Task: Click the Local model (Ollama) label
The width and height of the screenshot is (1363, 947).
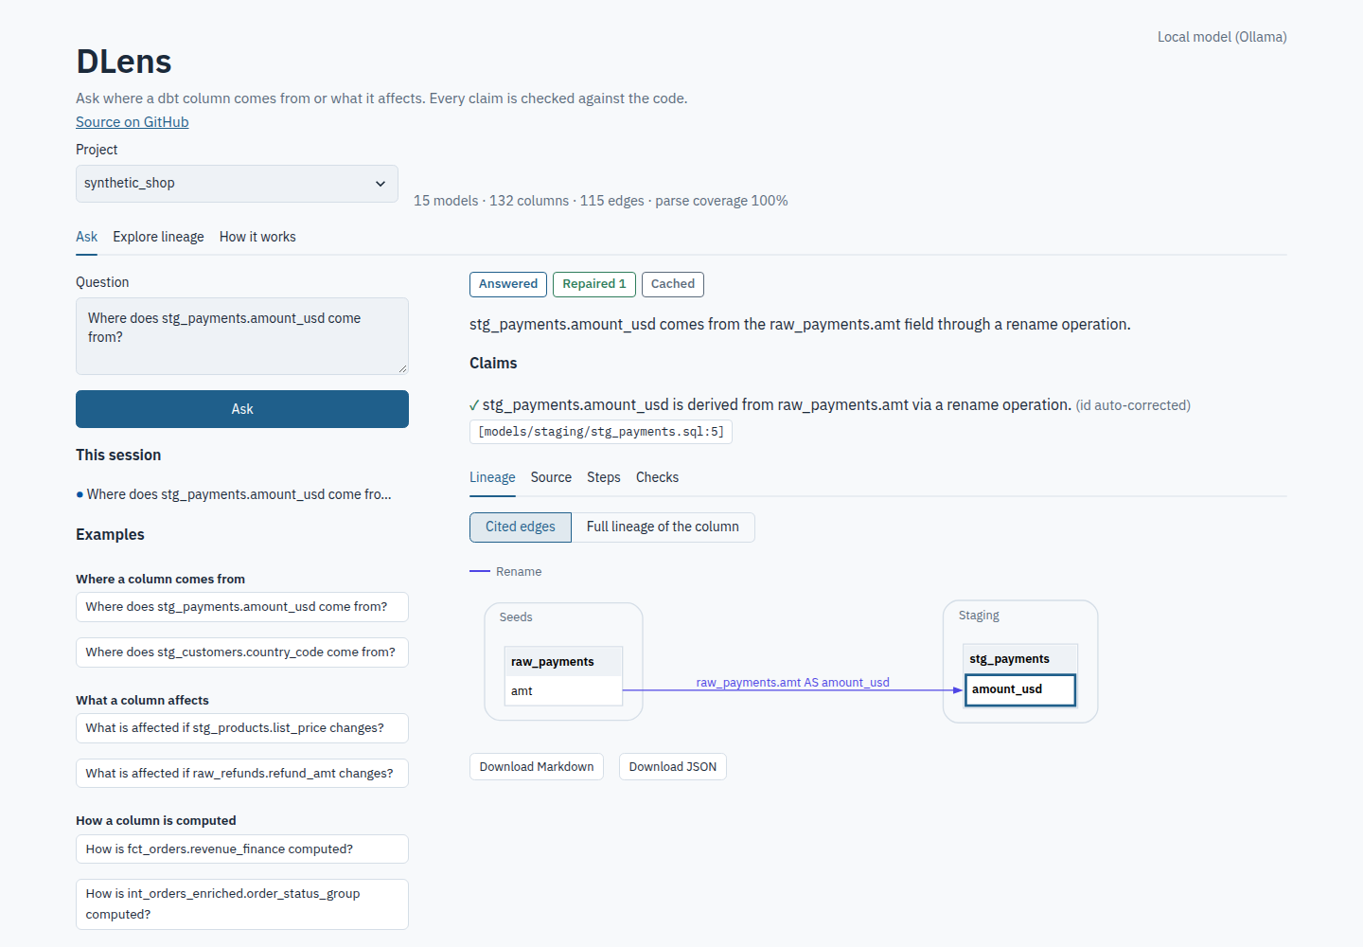Action: pyautogui.click(x=1222, y=37)
